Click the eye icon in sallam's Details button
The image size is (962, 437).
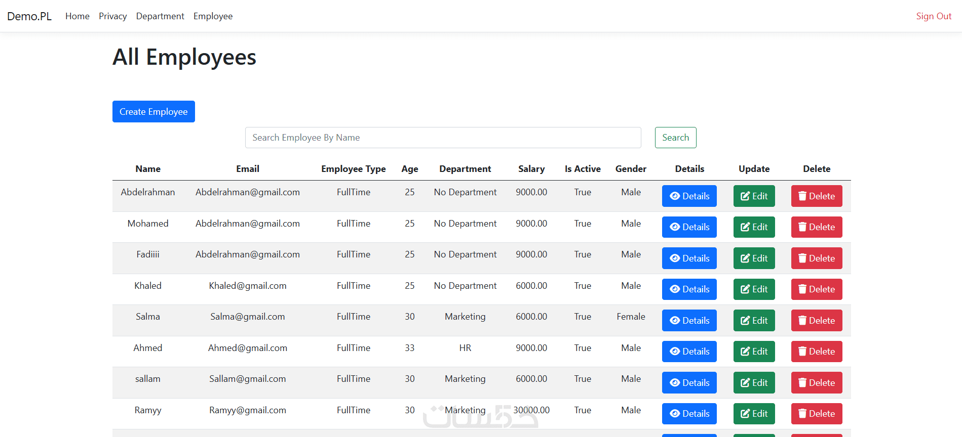[x=675, y=383]
